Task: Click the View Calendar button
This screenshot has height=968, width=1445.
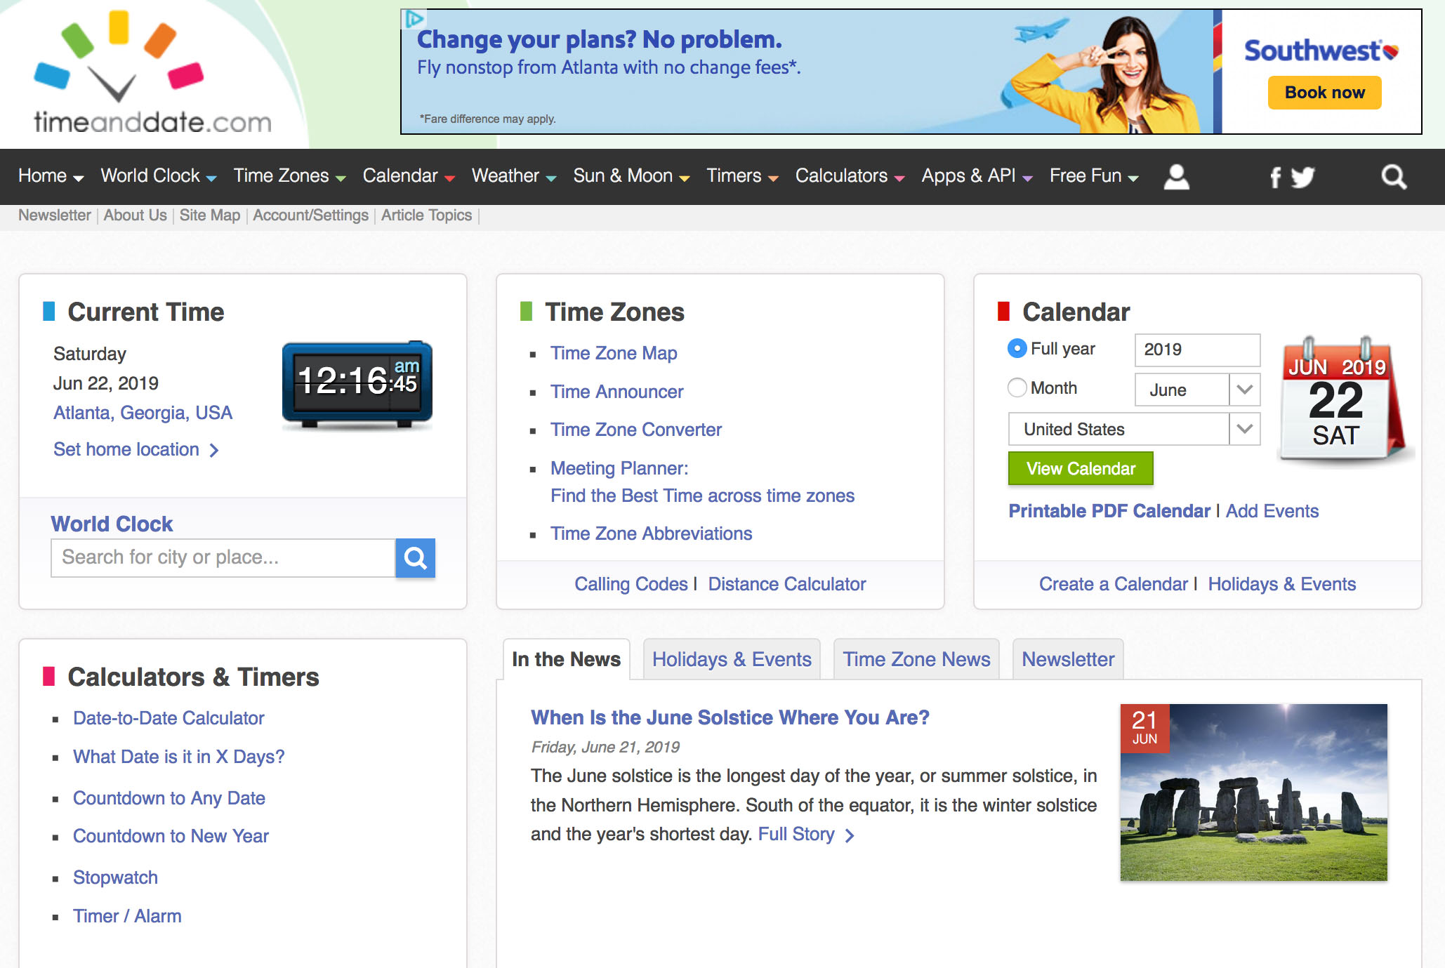Action: coord(1081,468)
